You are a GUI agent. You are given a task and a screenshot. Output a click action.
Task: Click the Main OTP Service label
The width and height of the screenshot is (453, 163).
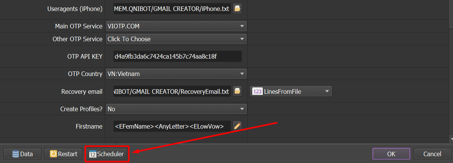coord(79,26)
